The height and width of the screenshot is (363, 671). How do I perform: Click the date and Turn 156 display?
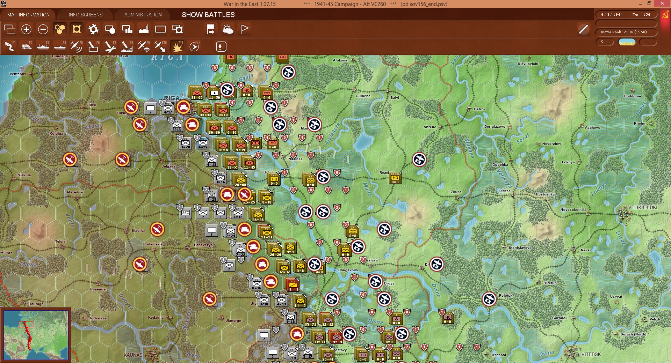[x=626, y=15]
